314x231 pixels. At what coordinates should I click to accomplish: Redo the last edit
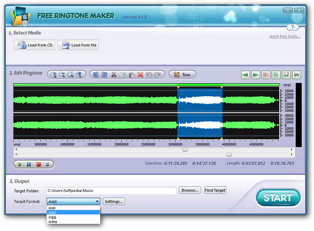click(158, 75)
